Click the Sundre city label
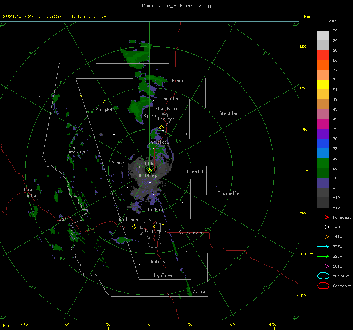Image resolution: width=353 pixels, height=330 pixels. [x=119, y=162]
